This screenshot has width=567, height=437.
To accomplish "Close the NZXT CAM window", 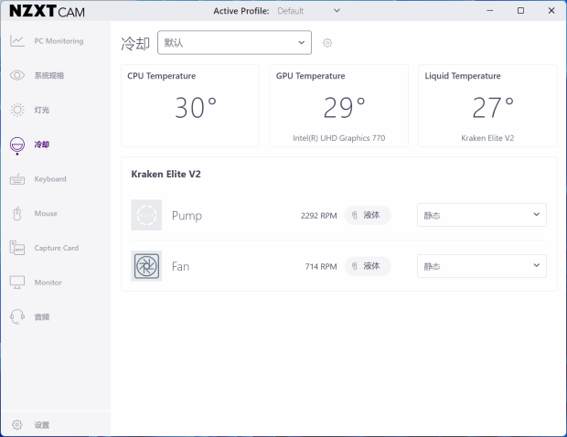I will point(551,10).
